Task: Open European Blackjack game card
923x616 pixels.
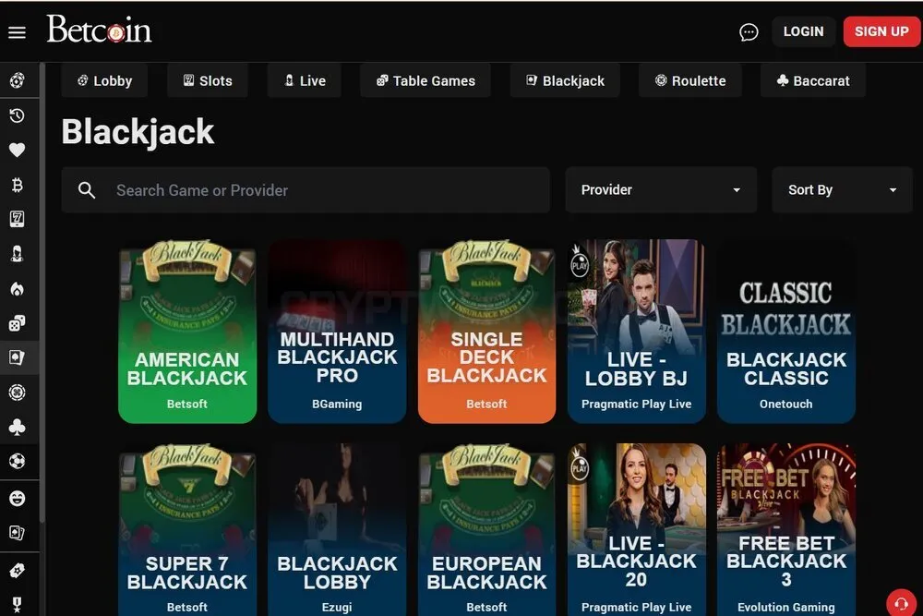Action: pyautogui.click(x=486, y=530)
